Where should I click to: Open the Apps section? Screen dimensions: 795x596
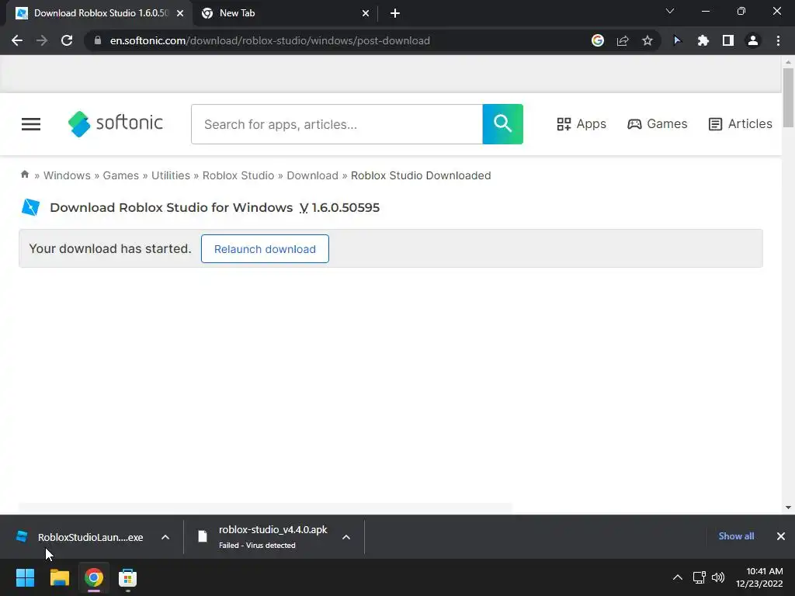pyautogui.click(x=581, y=123)
